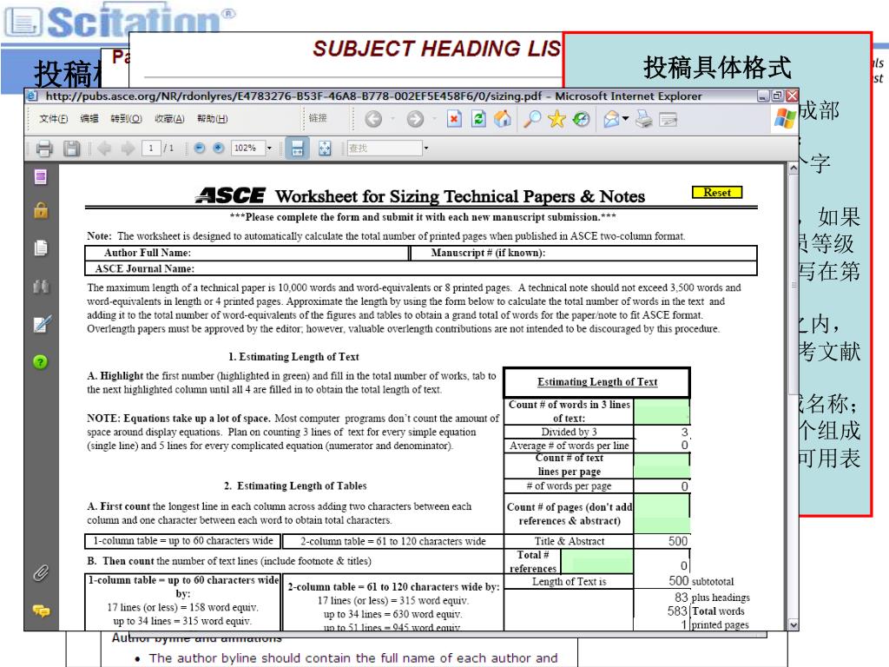
Task: Click '投稿具体格式' heading in blue panel
Action: (717, 68)
